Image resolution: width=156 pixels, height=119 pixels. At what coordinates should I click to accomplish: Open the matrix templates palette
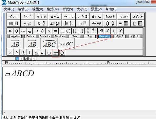pyautogui.click(x=124, y=23)
